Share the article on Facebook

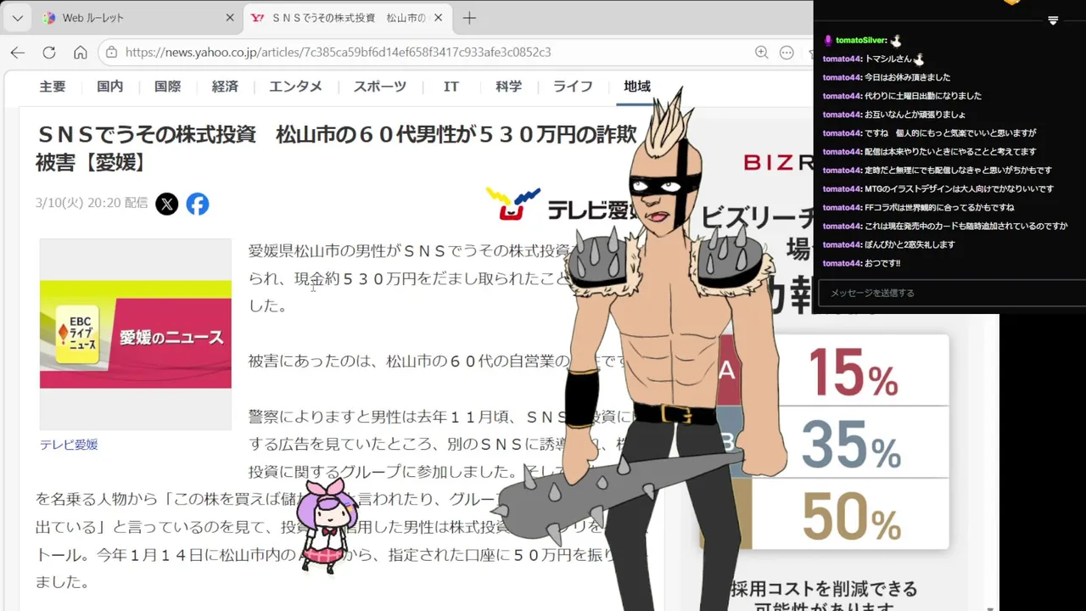pos(198,204)
